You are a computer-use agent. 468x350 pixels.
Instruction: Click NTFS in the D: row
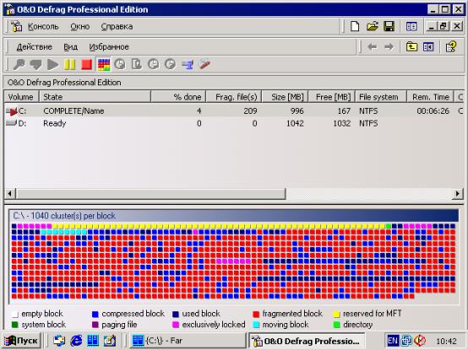(368, 123)
